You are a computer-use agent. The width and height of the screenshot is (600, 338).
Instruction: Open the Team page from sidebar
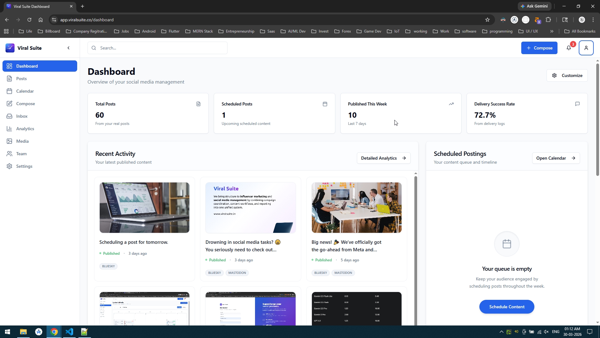coord(21,154)
